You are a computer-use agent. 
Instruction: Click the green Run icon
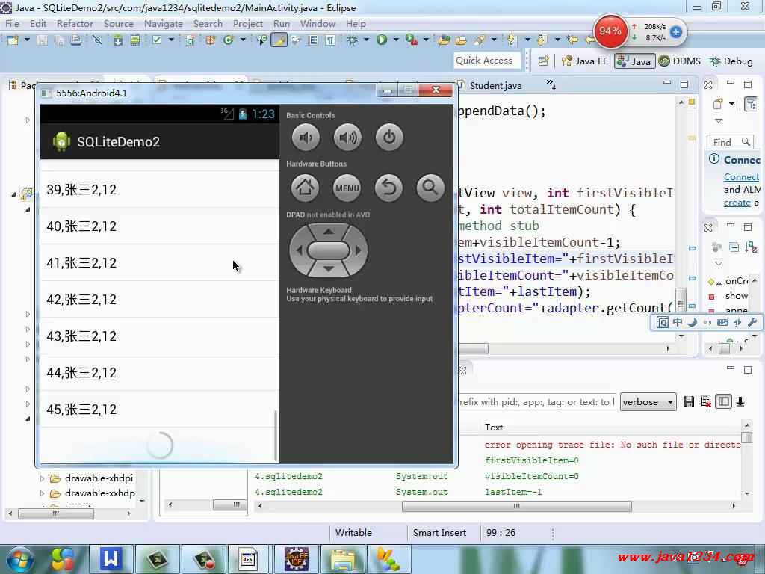[x=382, y=40]
